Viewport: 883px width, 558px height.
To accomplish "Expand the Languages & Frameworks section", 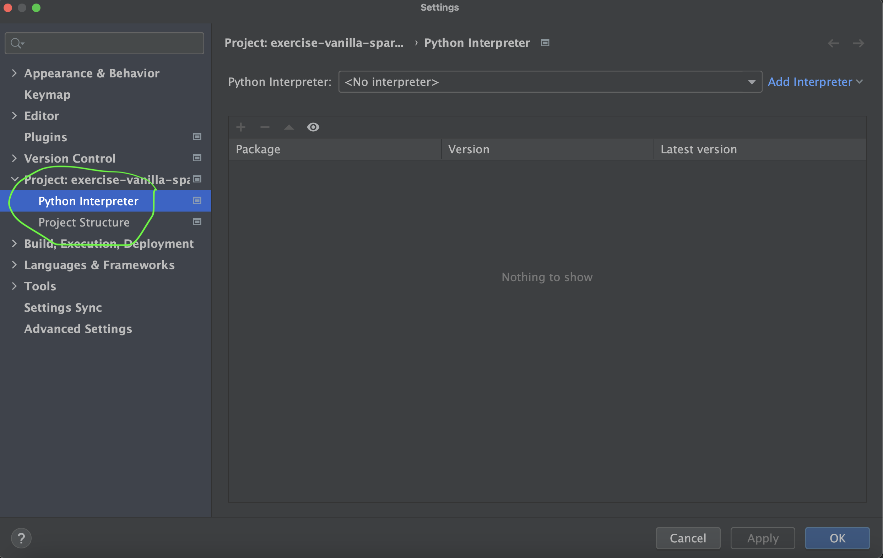I will (14, 264).
